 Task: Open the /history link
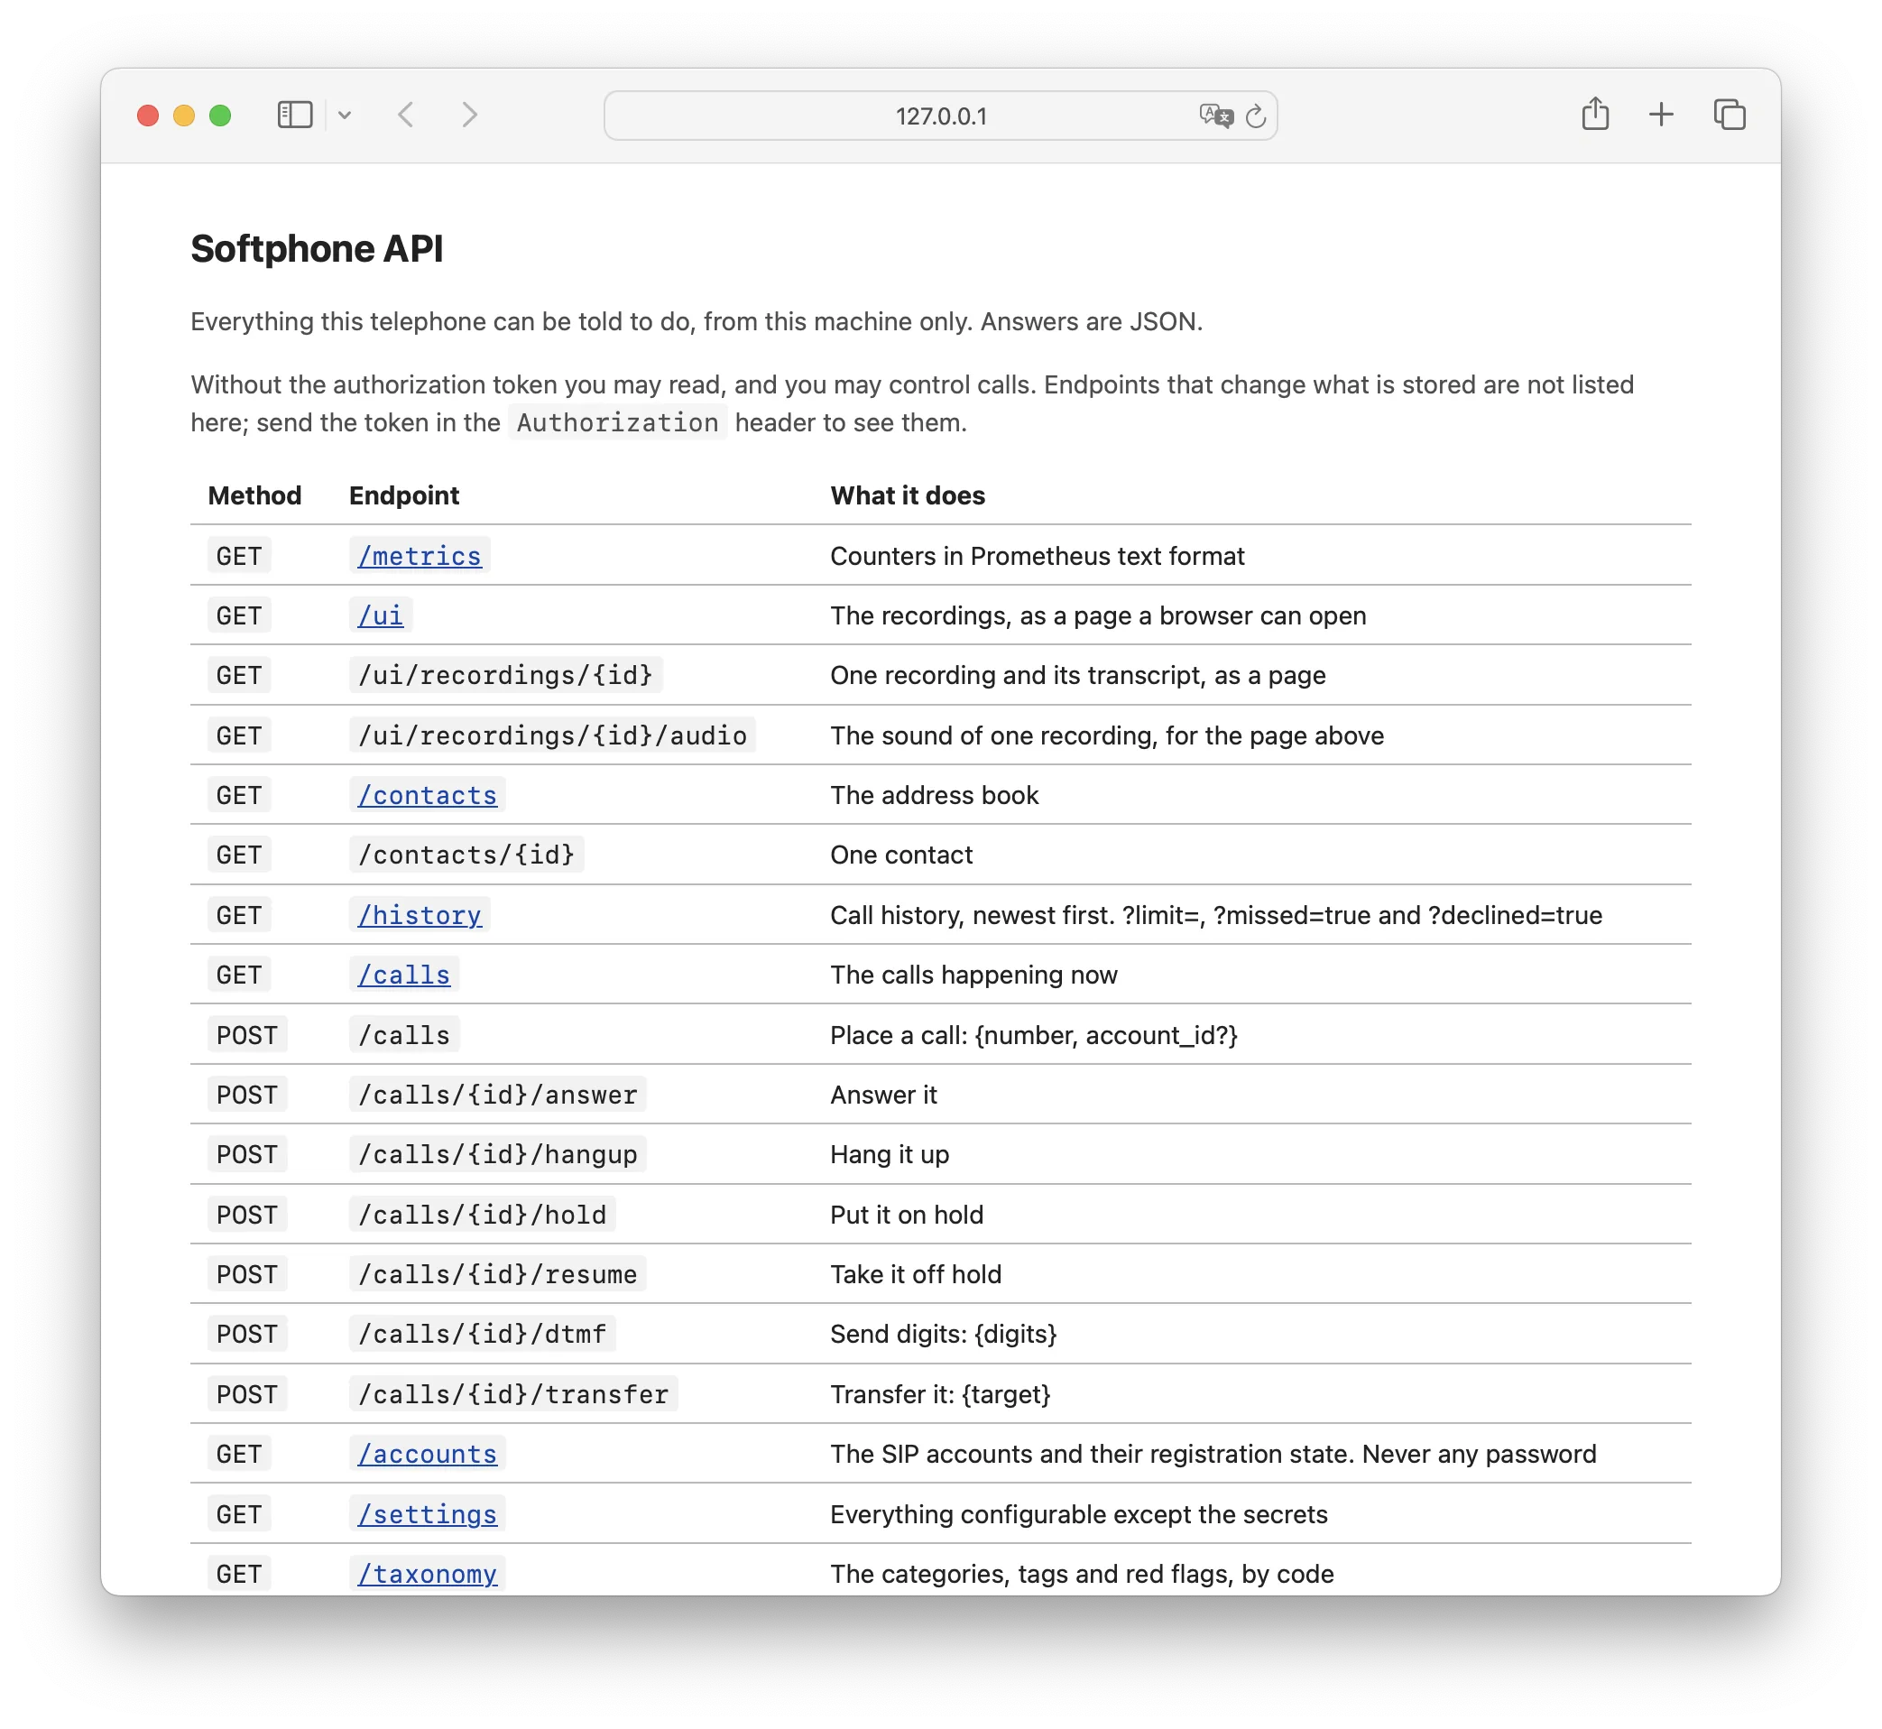(x=419, y=915)
